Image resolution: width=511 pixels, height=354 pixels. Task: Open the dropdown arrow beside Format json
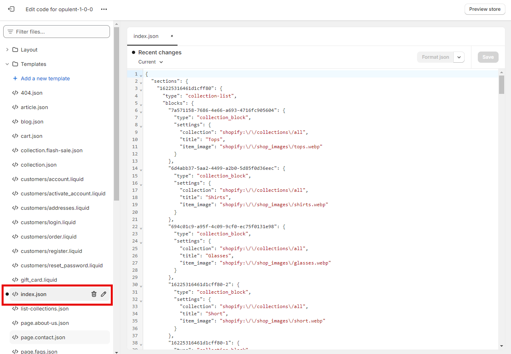click(x=459, y=57)
